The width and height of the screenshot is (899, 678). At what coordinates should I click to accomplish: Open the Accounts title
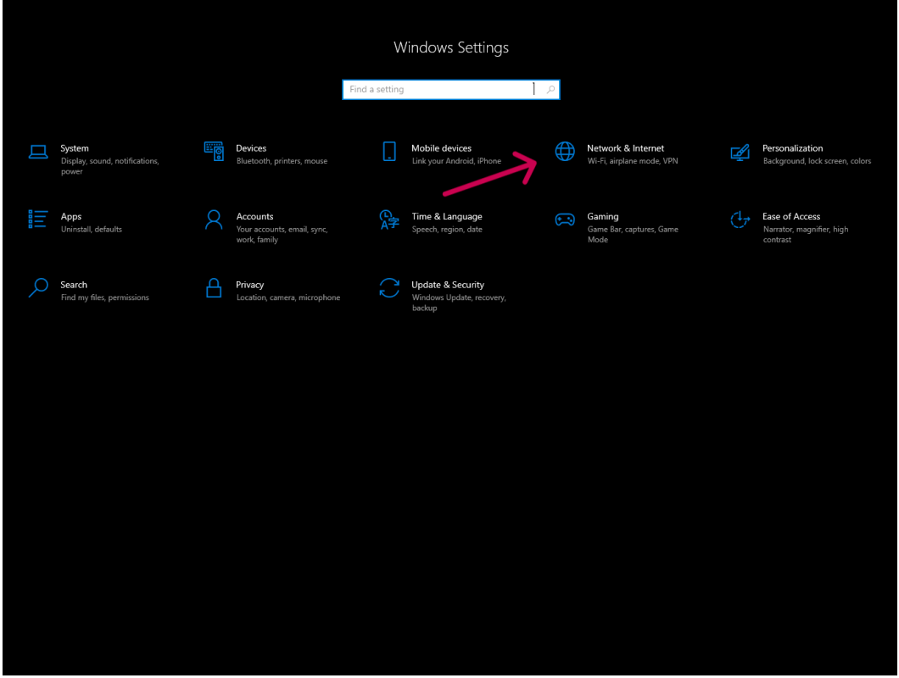[254, 217]
